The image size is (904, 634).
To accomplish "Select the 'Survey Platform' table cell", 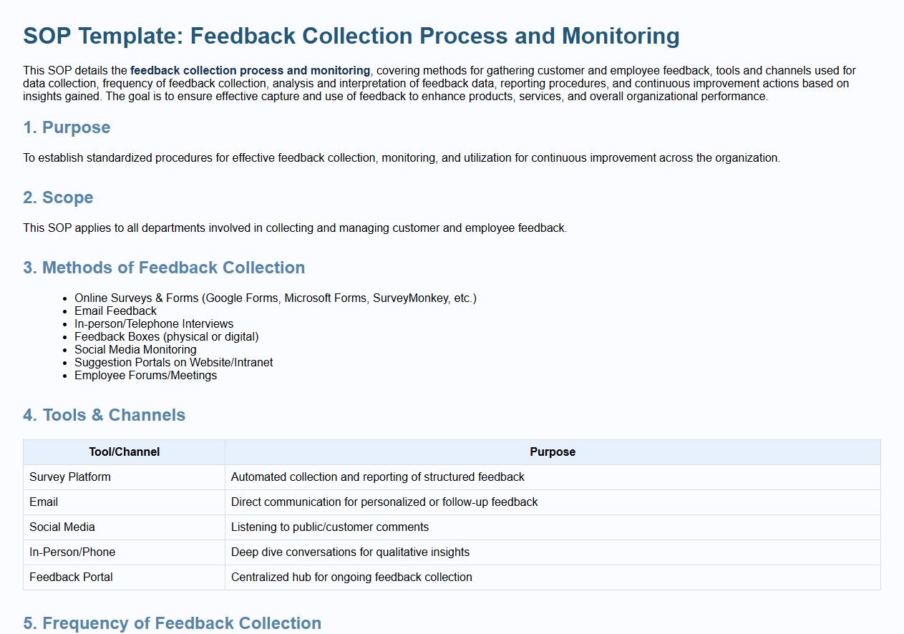I will pos(70,477).
